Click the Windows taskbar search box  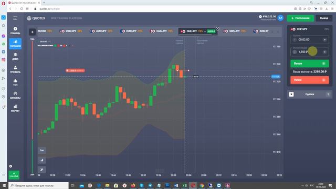38,185
